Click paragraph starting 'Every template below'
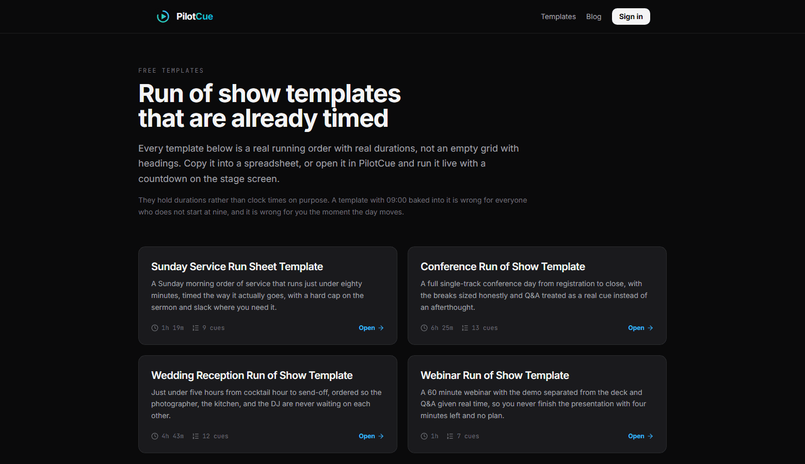Screen dimensions: 805x464 coord(329,163)
